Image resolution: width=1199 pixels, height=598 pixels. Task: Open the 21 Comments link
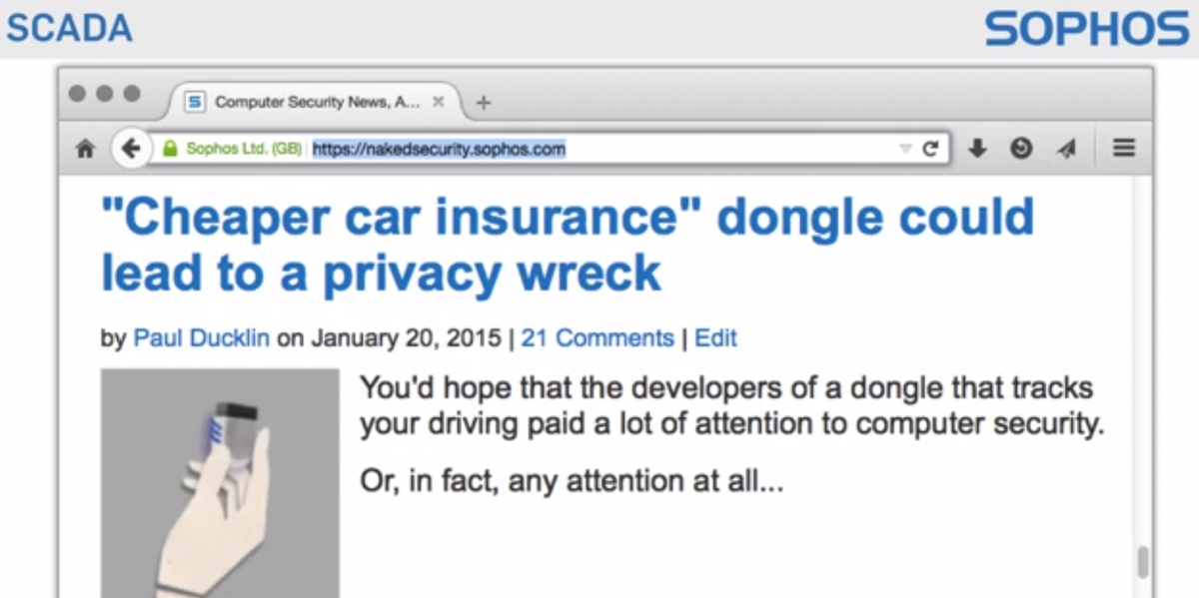[x=598, y=338]
